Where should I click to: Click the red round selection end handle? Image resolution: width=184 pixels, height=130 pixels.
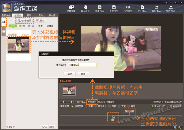pos(129,111)
